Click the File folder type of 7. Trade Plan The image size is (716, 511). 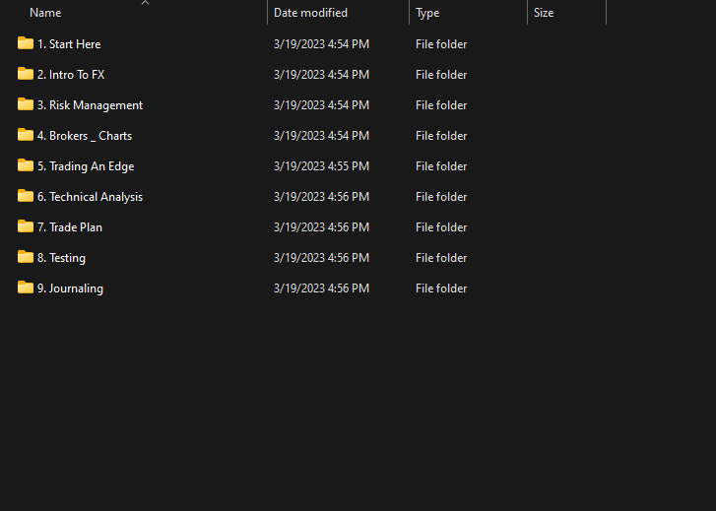pyautogui.click(x=441, y=227)
